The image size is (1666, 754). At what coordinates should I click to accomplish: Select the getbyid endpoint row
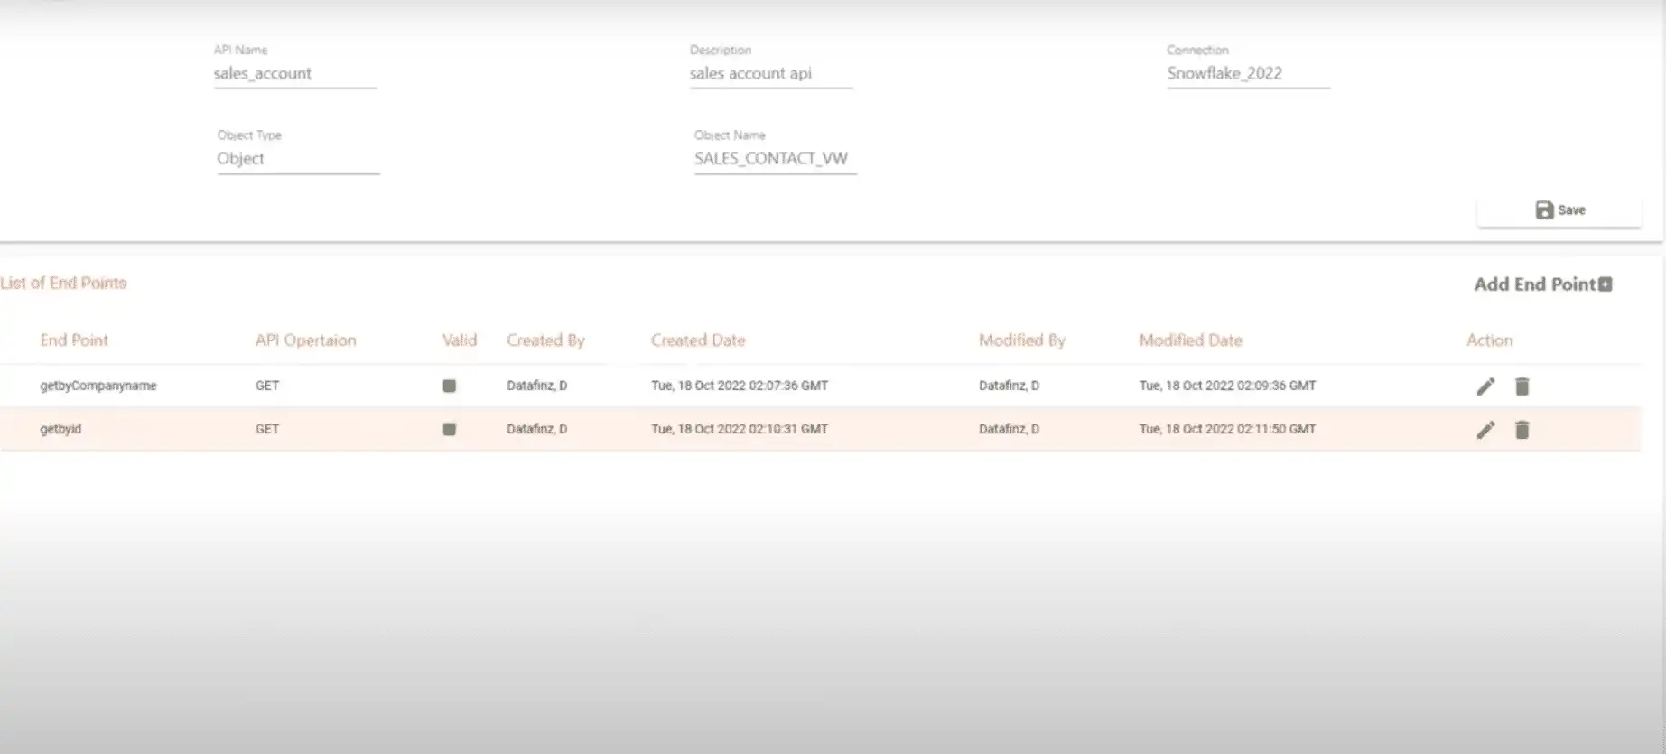820,429
